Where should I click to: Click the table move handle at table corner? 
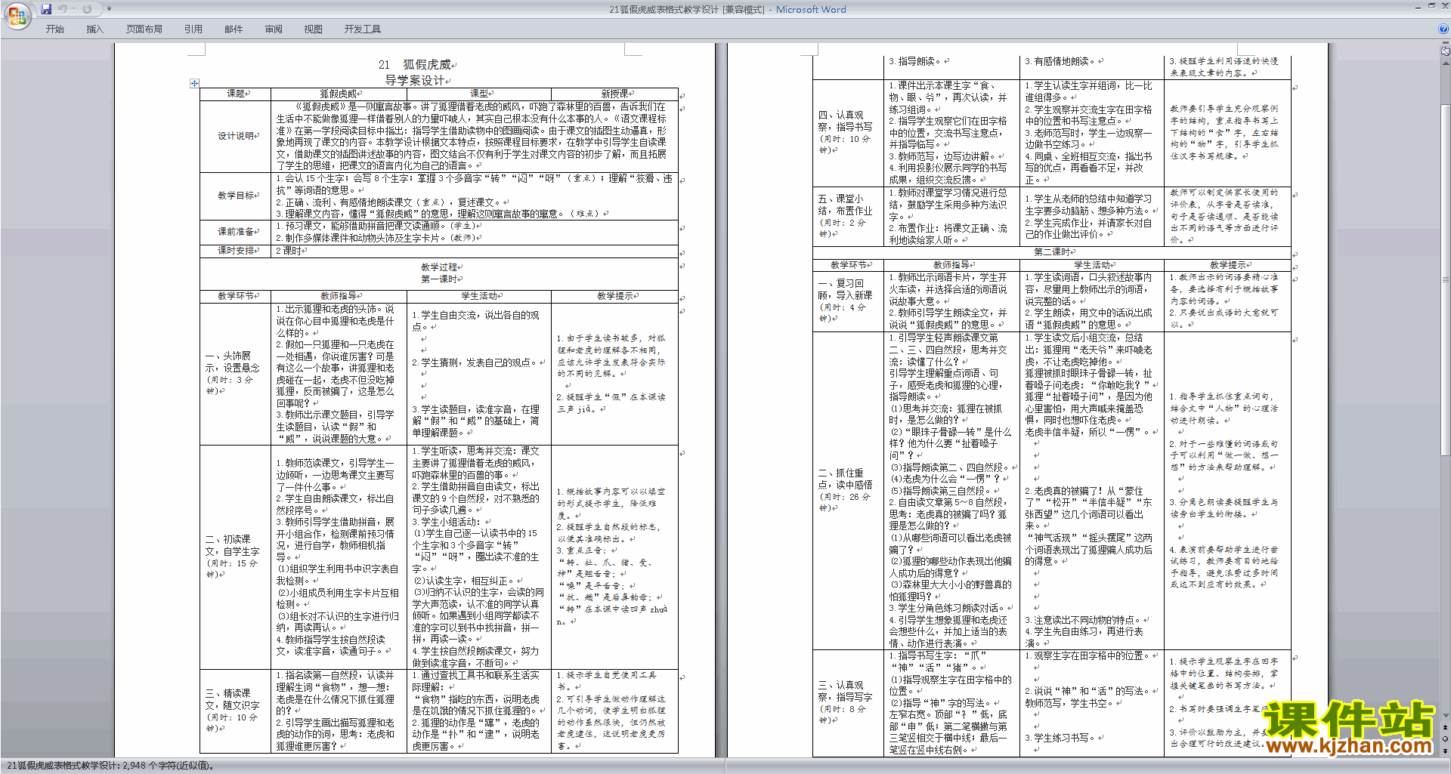coord(194,83)
